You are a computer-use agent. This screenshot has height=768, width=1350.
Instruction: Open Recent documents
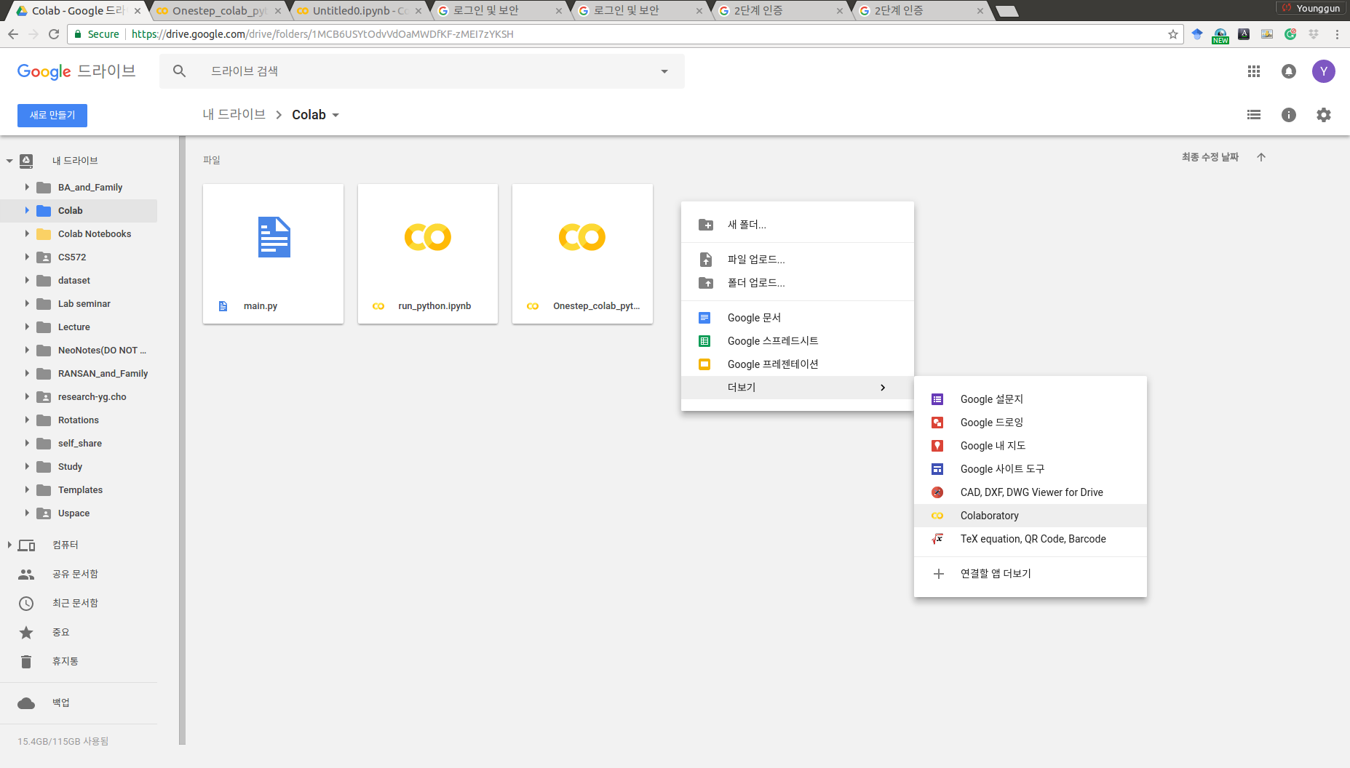pyautogui.click(x=75, y=603)
